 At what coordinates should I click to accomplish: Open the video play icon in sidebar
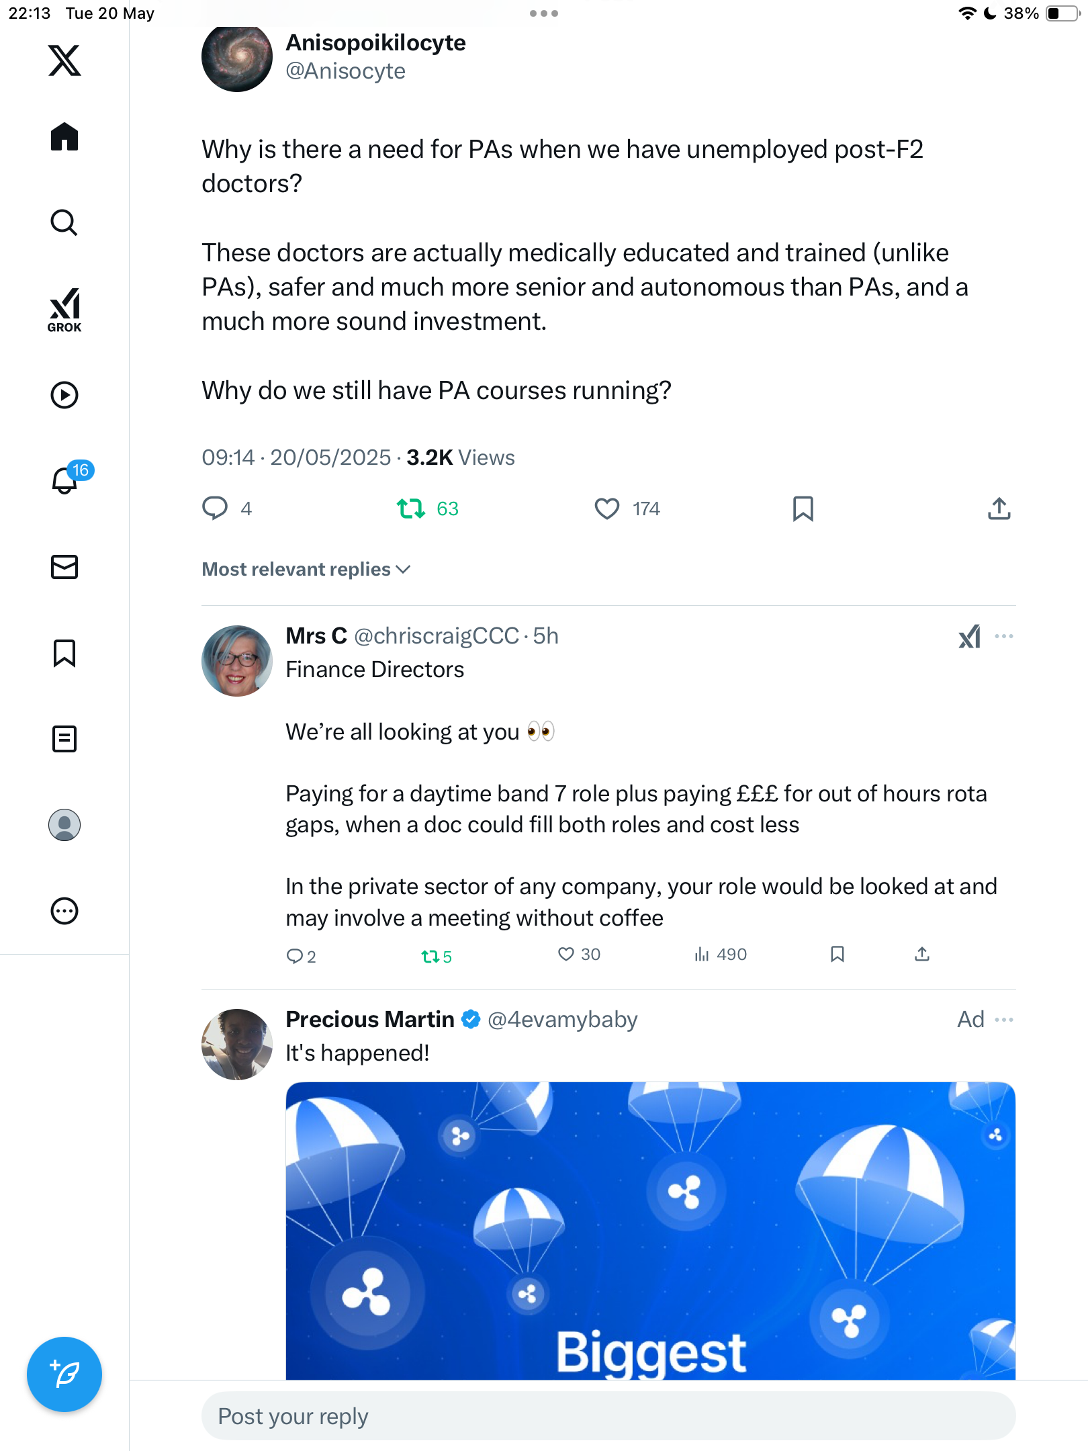click(x=64, y=395)
